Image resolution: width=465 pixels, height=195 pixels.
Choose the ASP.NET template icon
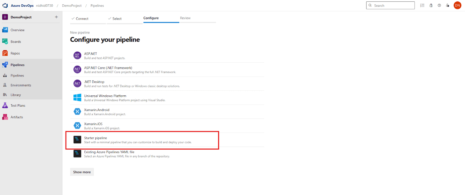(x=77, y=55)
